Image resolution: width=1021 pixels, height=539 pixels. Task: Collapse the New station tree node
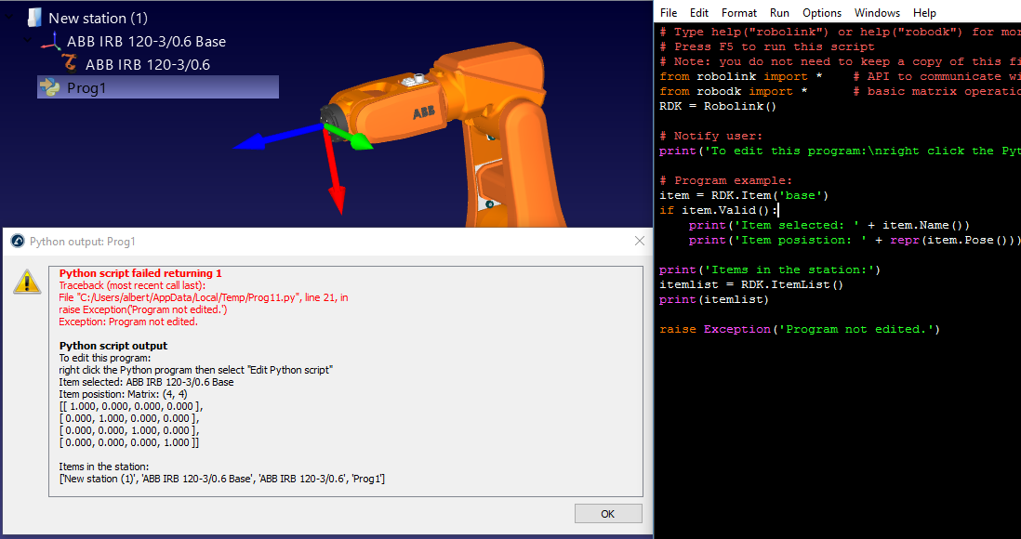[x=10, y=18]
